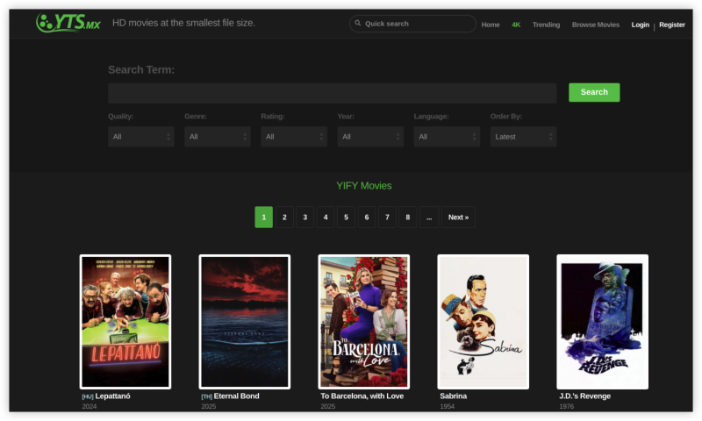Open the Eternal Bond movie poster
Screen dimensions: 702x421
(x=245, y=322)
